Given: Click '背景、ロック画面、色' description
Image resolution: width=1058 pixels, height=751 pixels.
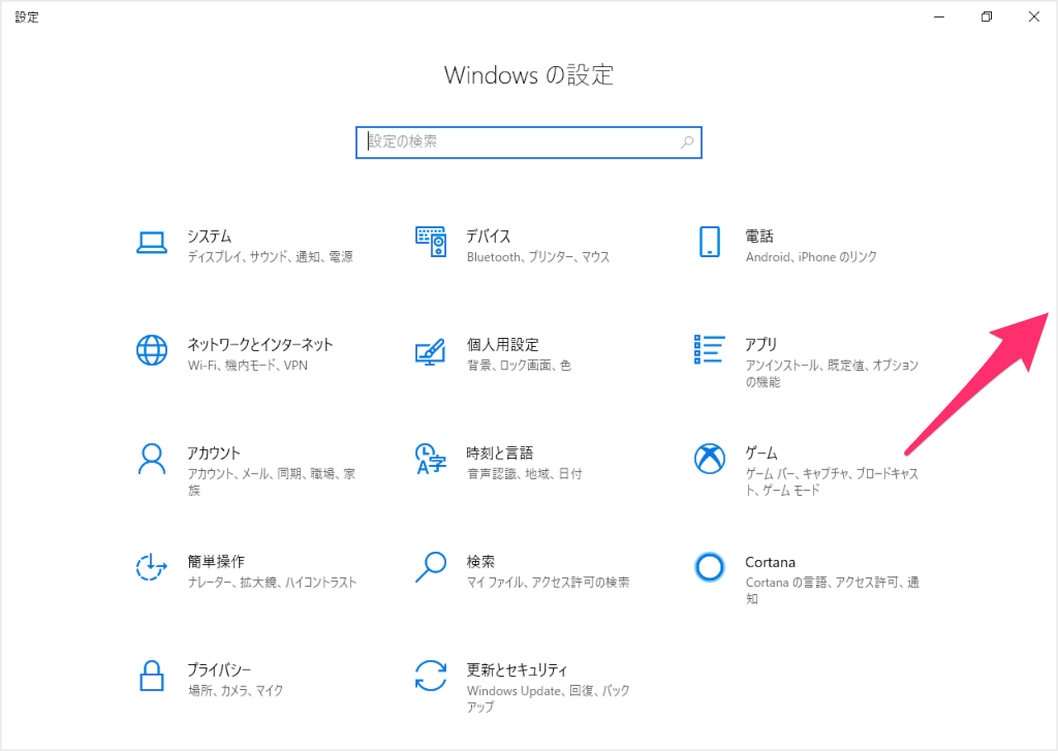Looking at the screenshot, I should (519, 365).
